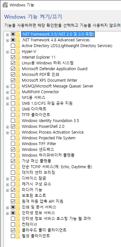Enable the Active Directory LDS checkbox
This screenshot has width=121, height=247.
click(x=13, y=46)
